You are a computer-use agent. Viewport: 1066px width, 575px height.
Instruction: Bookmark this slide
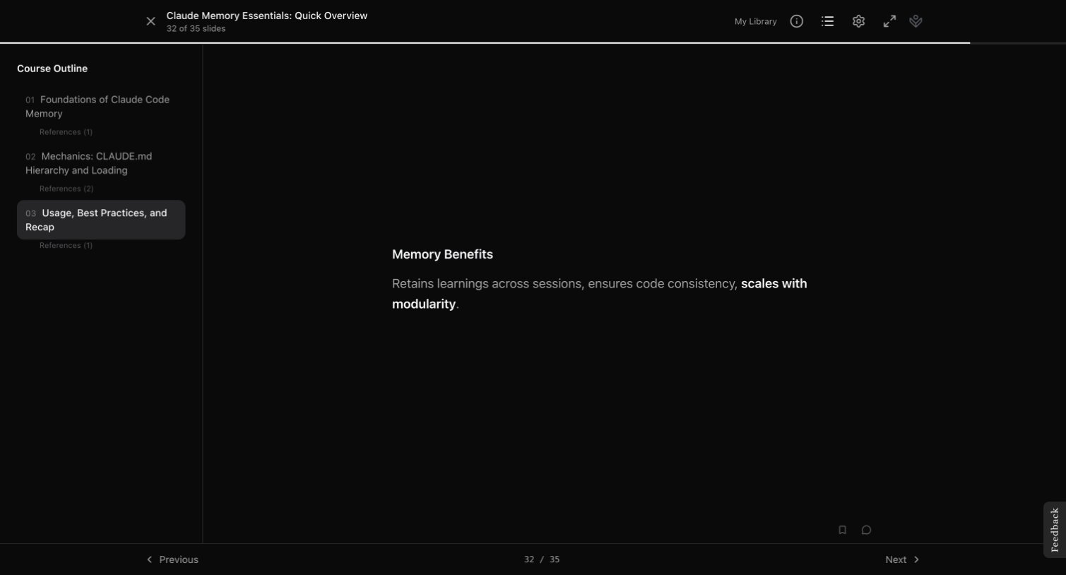(x=842, y=530)
